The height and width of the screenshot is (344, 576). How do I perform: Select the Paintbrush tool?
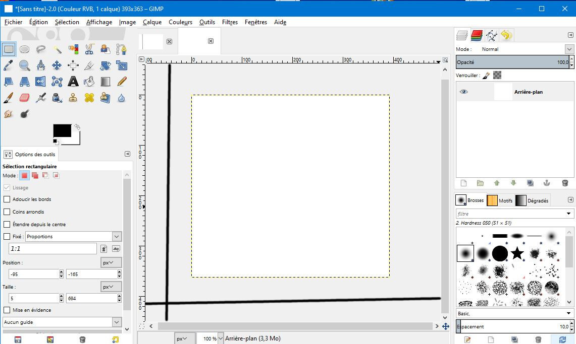(9, 97)
